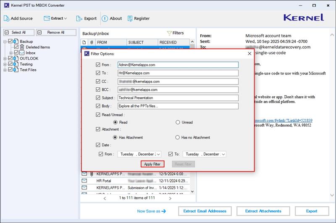Viewport: 336px width, 223px height.
Task: Click the Register certificate icon
Action: click(x=130, y=18)
